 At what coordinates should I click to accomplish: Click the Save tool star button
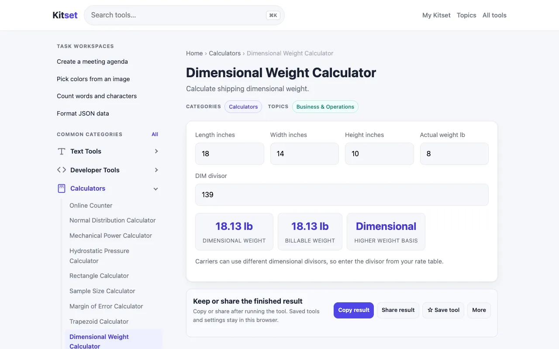(x=443, y=310)
